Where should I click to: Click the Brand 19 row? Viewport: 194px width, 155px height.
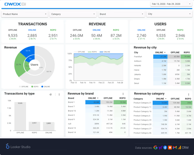pos(97,128)
